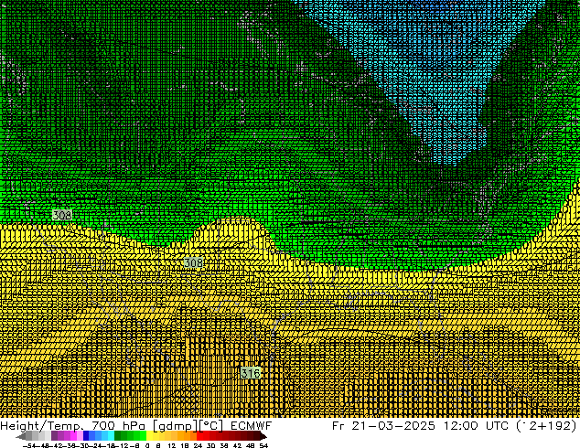Click the legend value 54
Image resolution: width=580 pixels, height=448 pixels.
263,445
